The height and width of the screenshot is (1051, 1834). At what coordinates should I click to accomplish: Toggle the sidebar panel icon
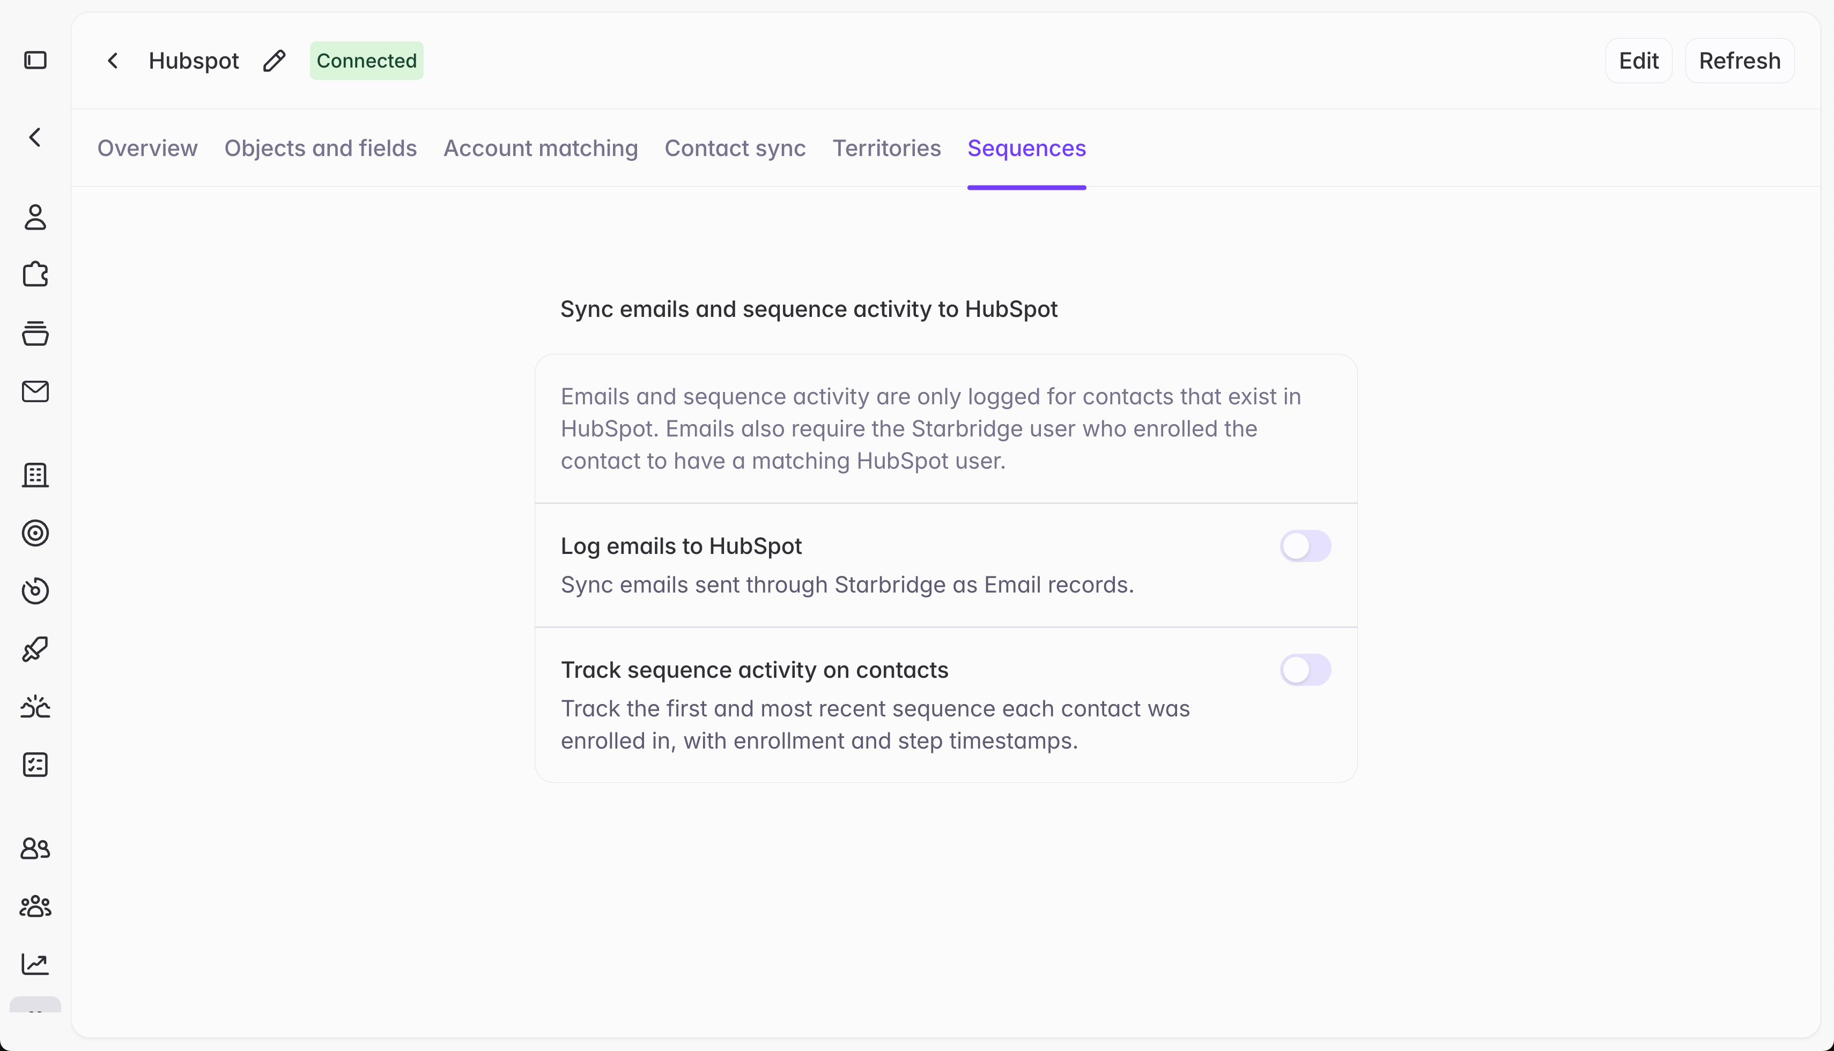[35, 60]
